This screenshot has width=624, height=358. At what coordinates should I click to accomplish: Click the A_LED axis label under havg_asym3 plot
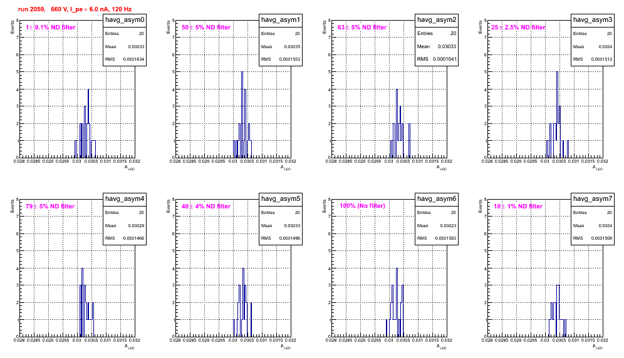pyautogui.click(x=598, y=168)
